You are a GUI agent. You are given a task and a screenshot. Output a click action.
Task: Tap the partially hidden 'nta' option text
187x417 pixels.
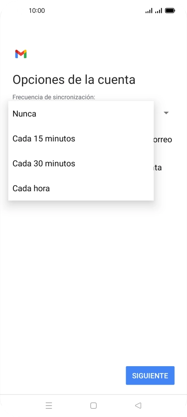coord(158,168)
